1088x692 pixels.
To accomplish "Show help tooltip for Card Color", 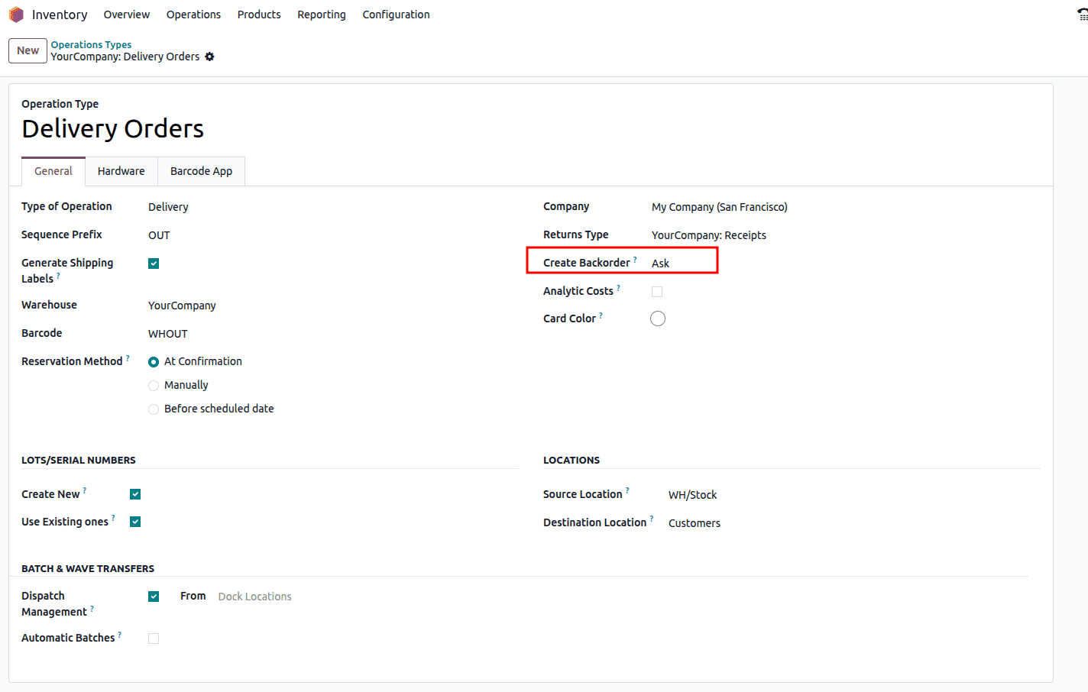I will tap(601, 315).
